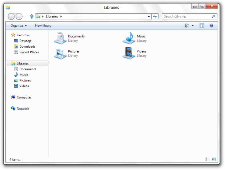Screen dimensions: 225x170
Task: Maximize the Libraries window
Action: tap(202, 6)
